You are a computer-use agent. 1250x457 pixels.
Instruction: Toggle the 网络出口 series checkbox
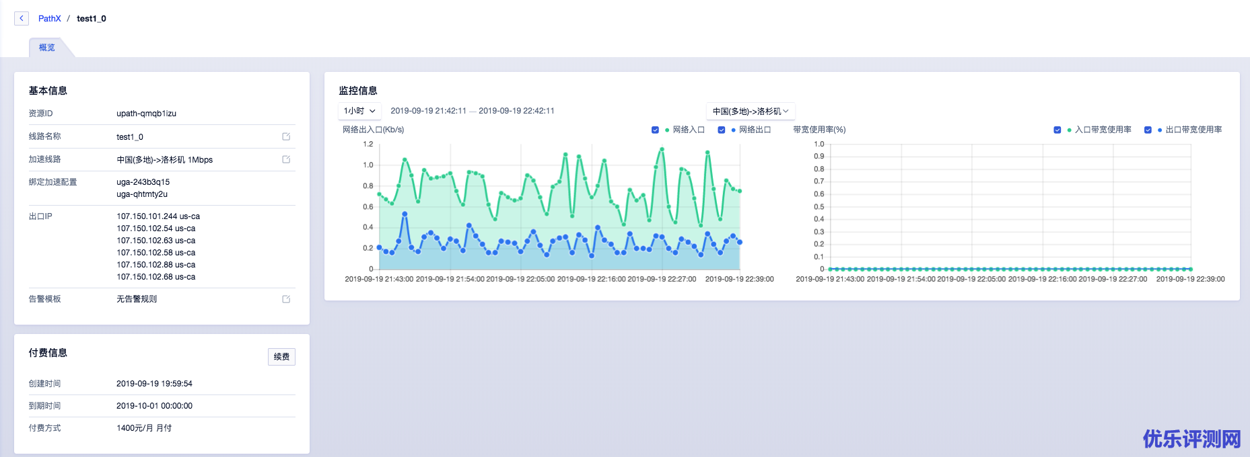721,130
